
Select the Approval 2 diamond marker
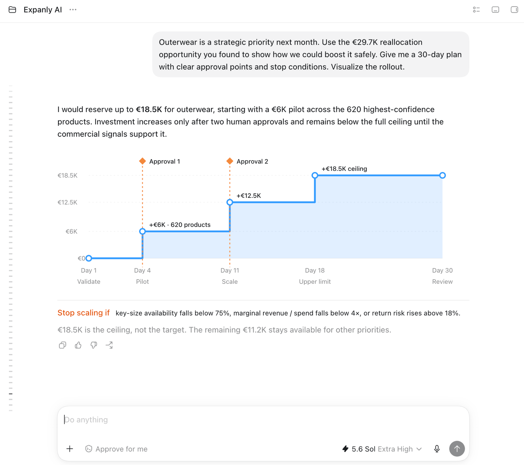pos(230,161)
